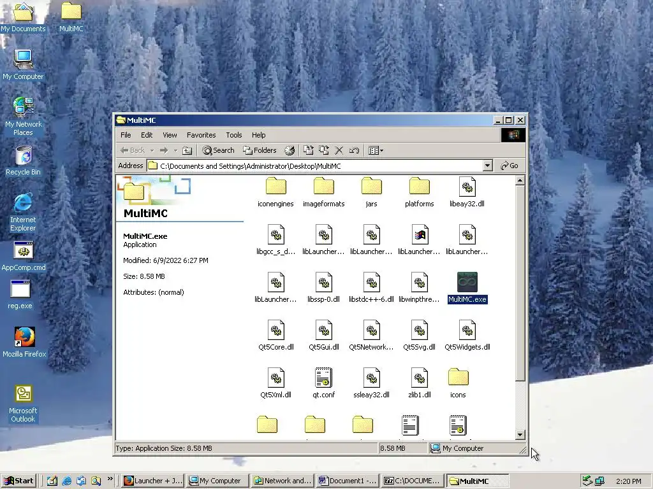Click the Back toolbar button
The height and width of the screenshot is (489, 653).
133,150
